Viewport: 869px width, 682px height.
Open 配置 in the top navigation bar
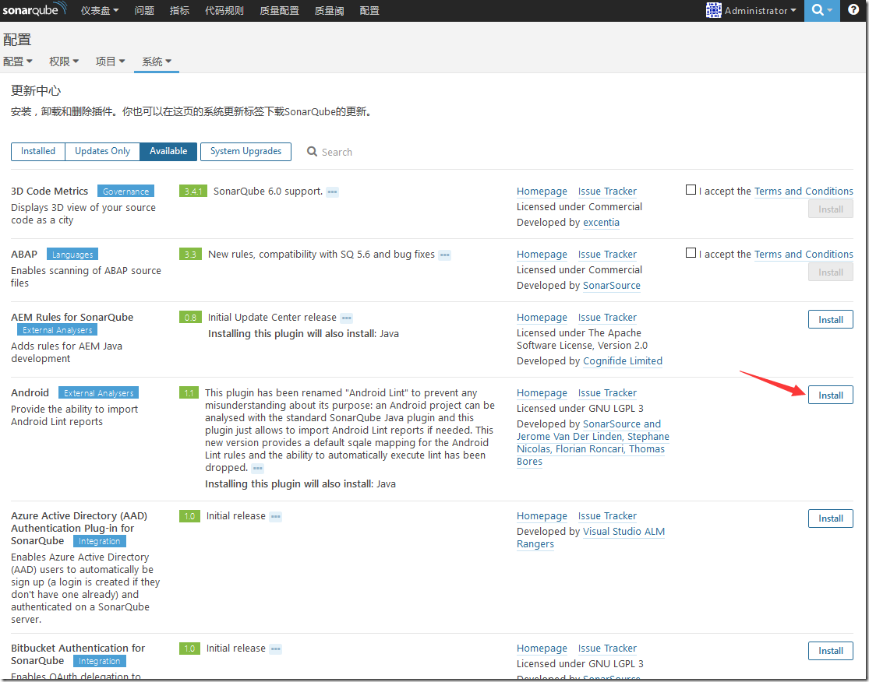(x=369, y=11)
